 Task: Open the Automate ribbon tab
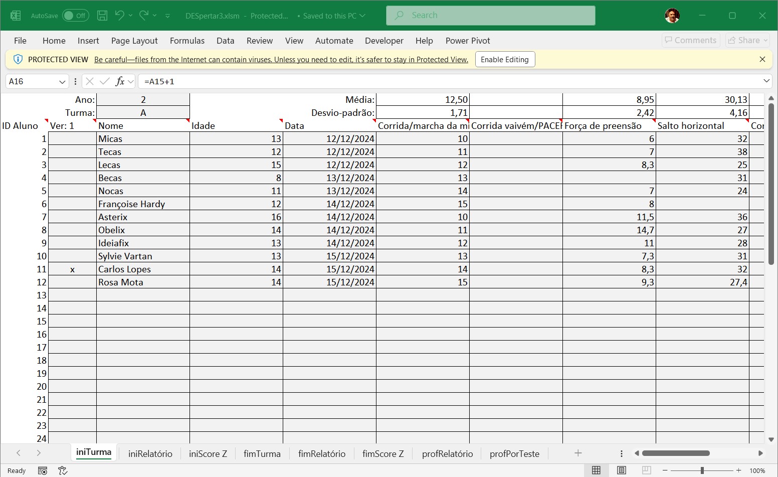(x=334, y=41)
